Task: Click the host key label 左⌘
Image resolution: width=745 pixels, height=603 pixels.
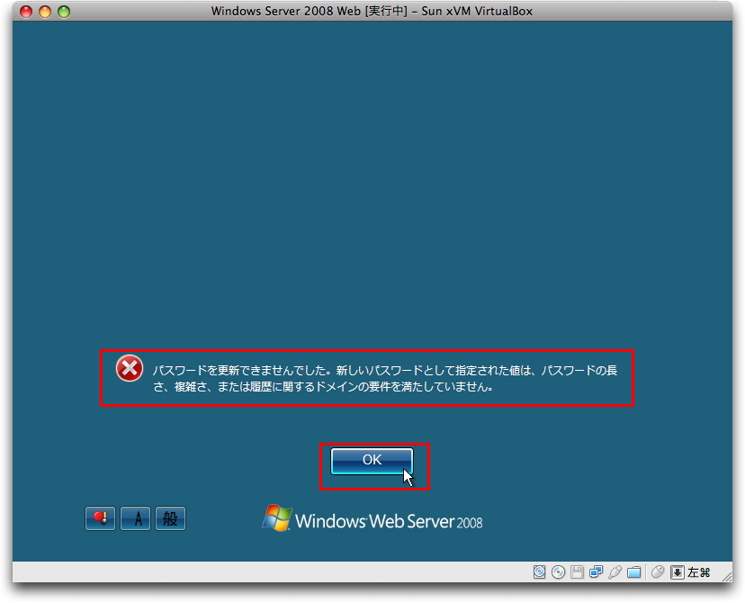Action: coord(699,572)
